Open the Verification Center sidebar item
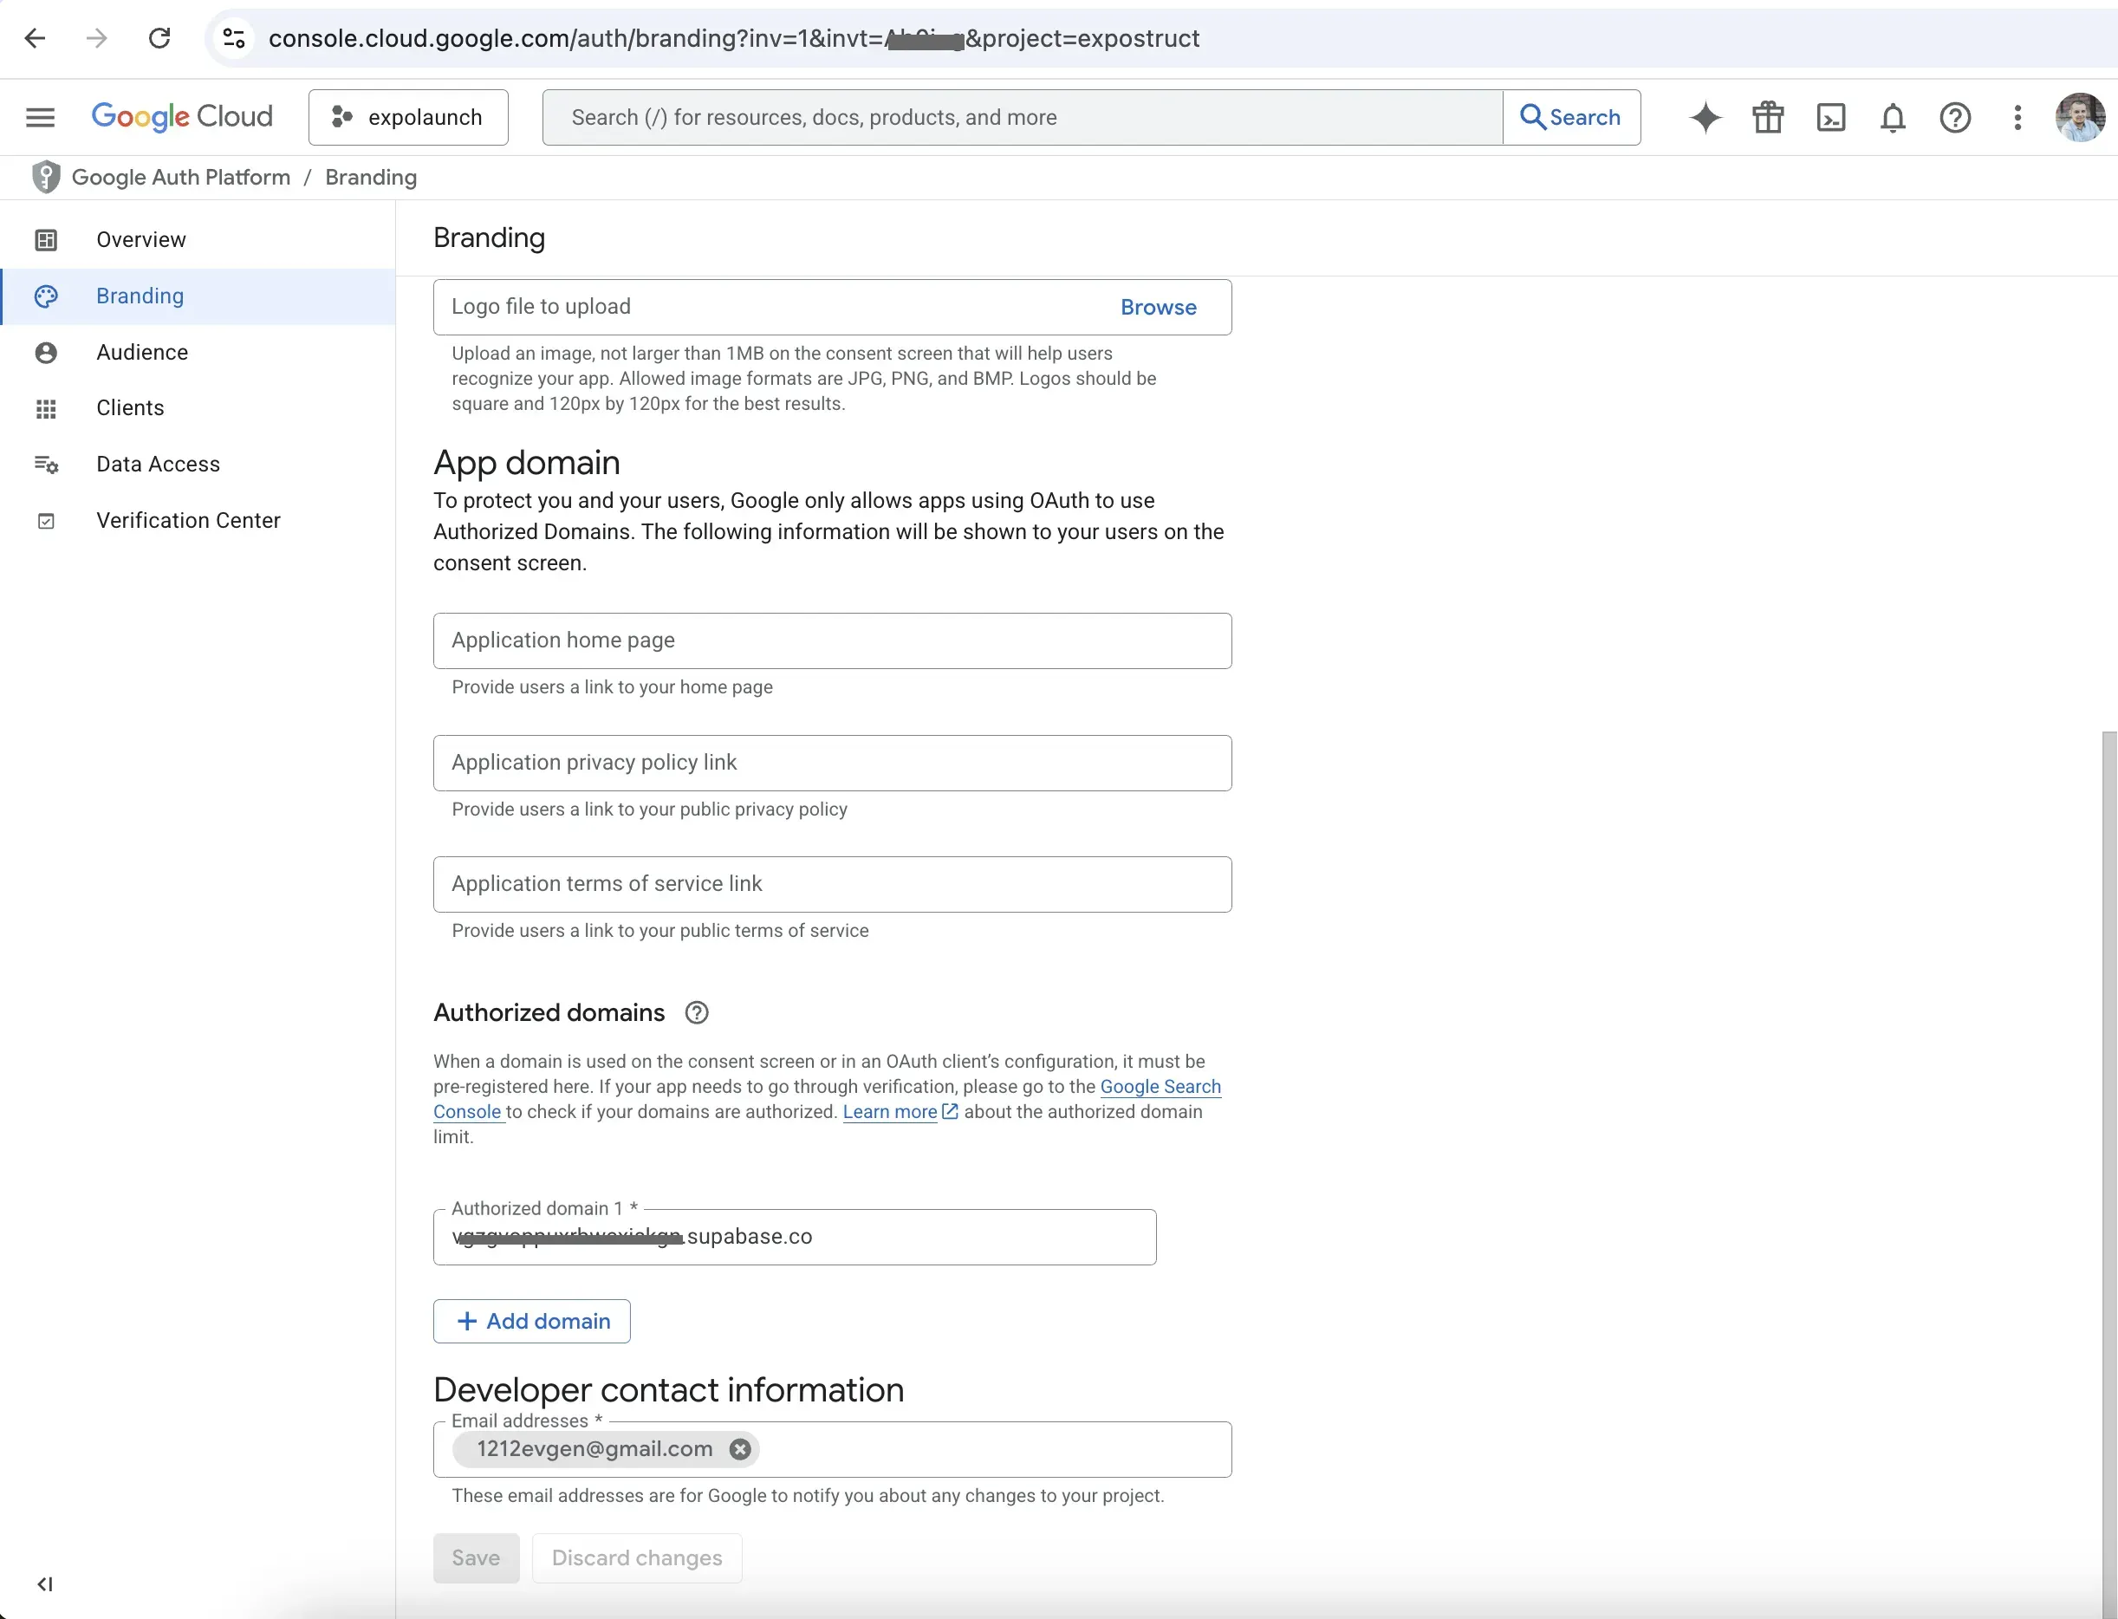Screen dimensions: 2118x1619 pyautogui.click(x=198, y=520)
